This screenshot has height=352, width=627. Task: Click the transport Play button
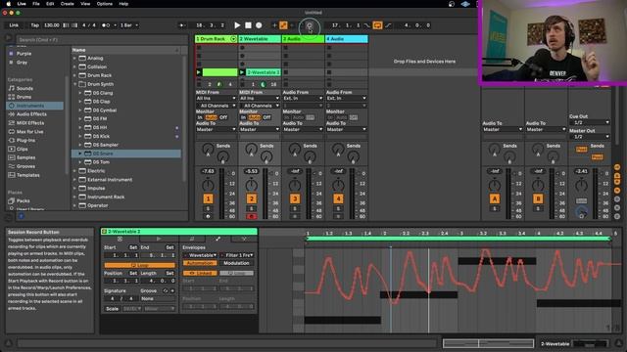point(237,25)
